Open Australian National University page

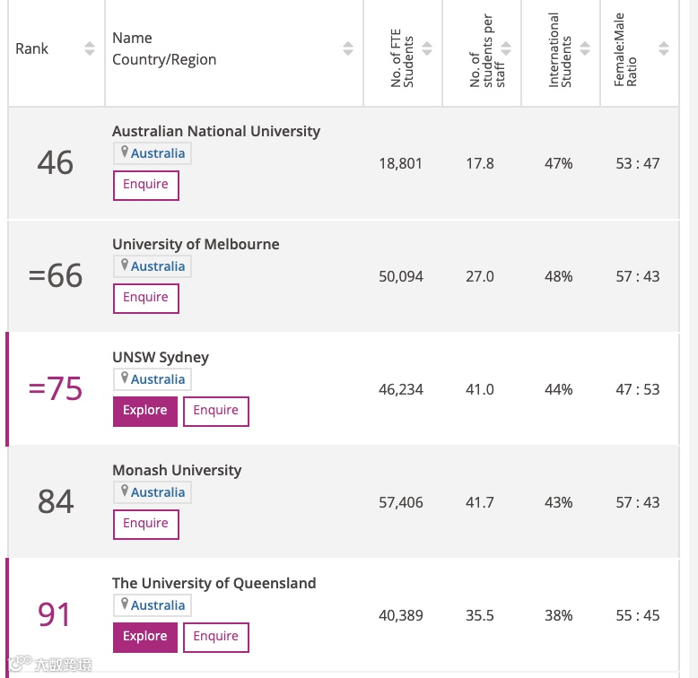tap(216, 131)
